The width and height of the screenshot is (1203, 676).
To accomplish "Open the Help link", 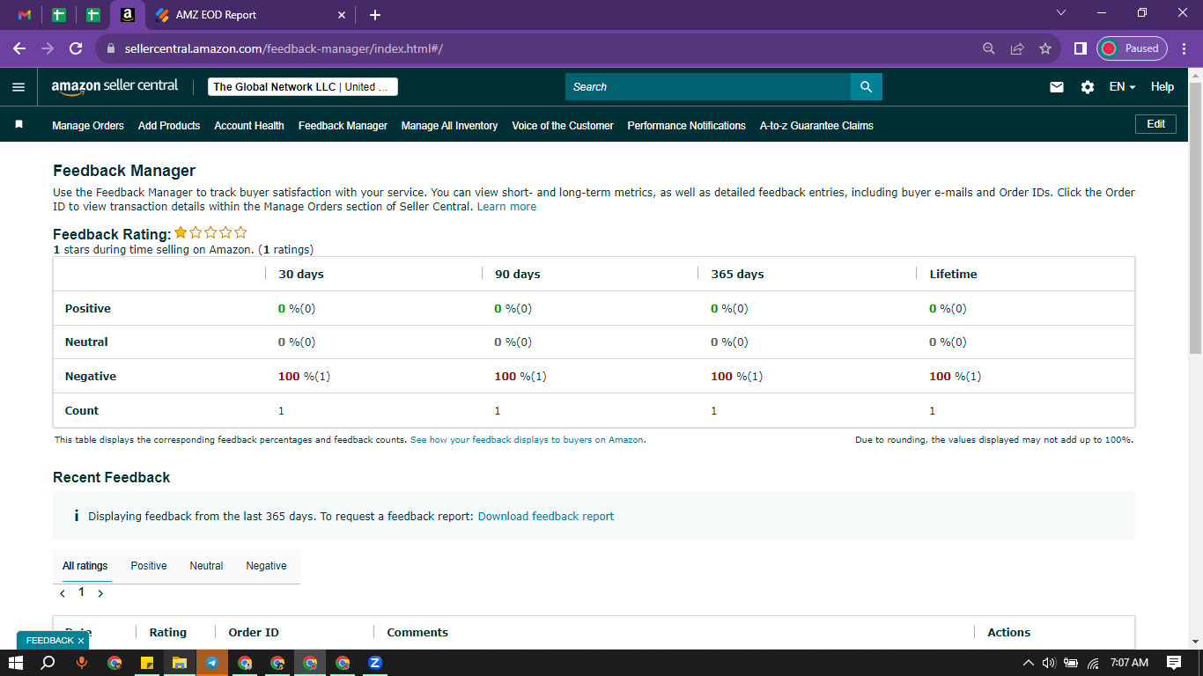I will click(1162, 87).
